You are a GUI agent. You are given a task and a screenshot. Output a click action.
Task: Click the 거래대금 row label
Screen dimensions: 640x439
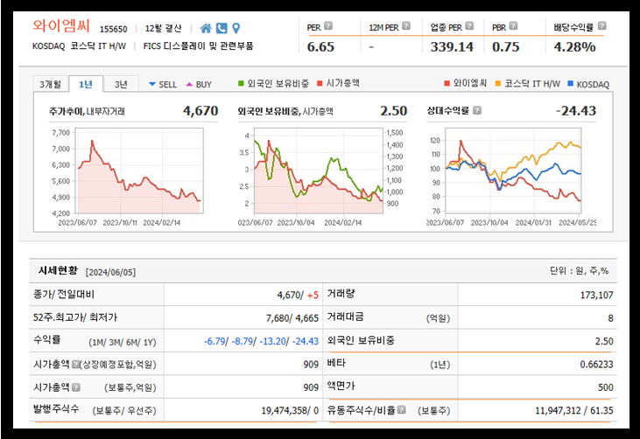point(345,317)
